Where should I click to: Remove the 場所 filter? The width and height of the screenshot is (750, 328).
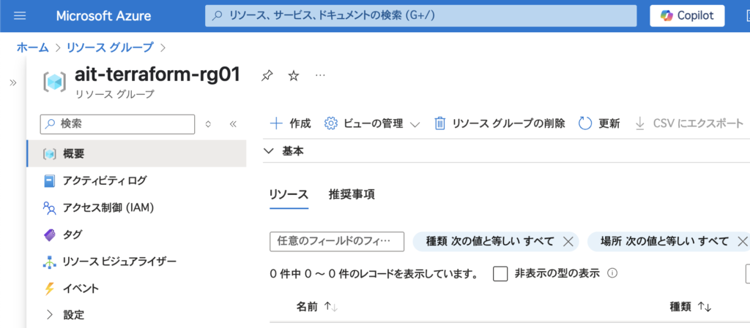click(743, 242)
